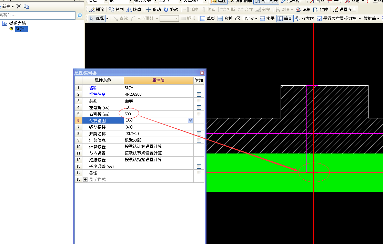Click the 构件列表 toolbar button
Image resolution: width=383 pixels, height=244 pixels.
coord(266,1)
